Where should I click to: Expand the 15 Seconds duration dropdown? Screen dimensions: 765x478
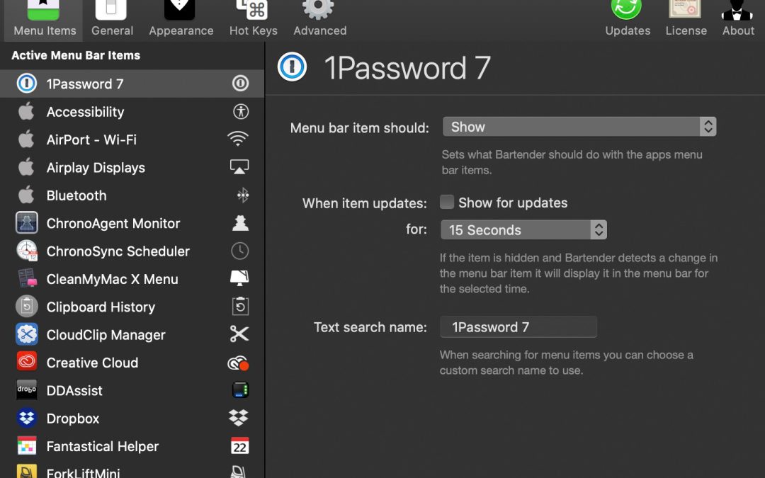[x=523, y=230]
